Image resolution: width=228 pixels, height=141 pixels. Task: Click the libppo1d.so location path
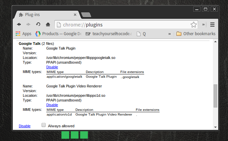point(76,95)
